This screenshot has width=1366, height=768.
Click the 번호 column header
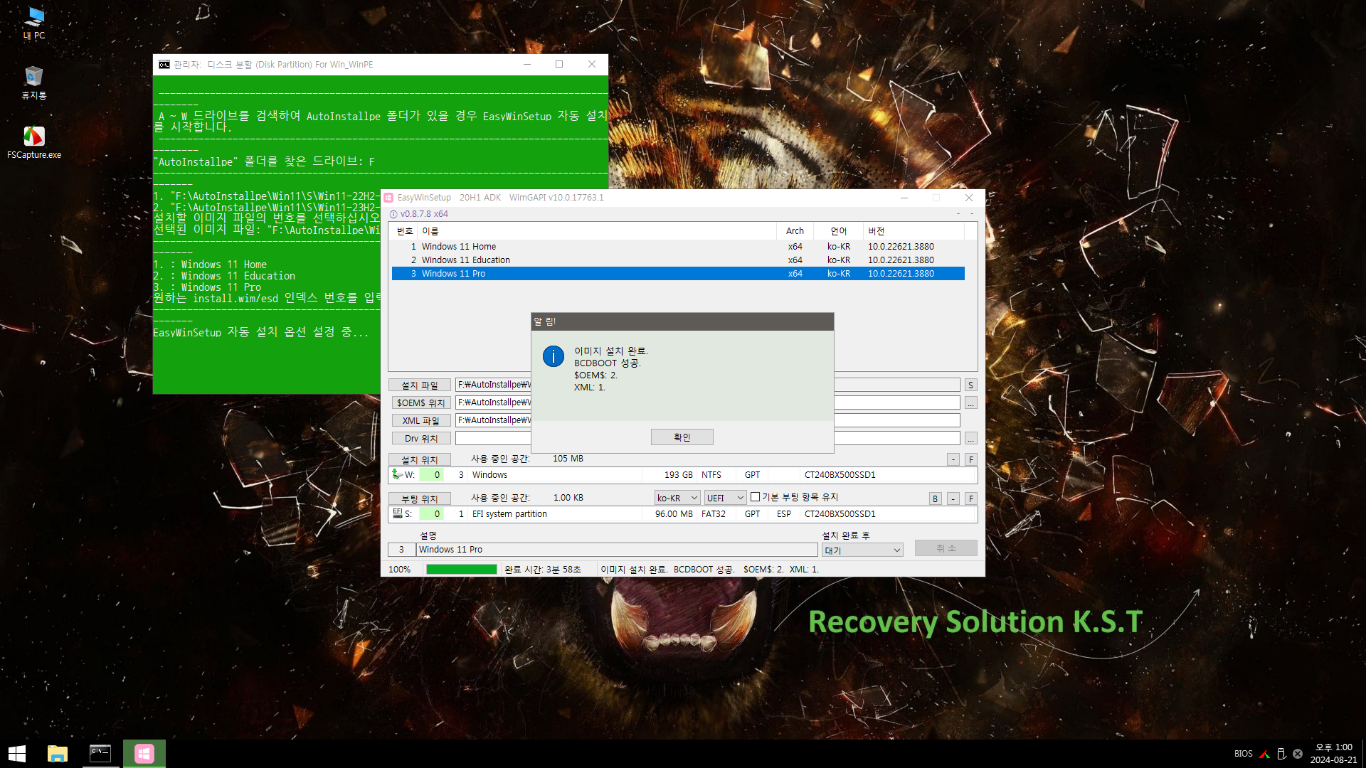404,231
